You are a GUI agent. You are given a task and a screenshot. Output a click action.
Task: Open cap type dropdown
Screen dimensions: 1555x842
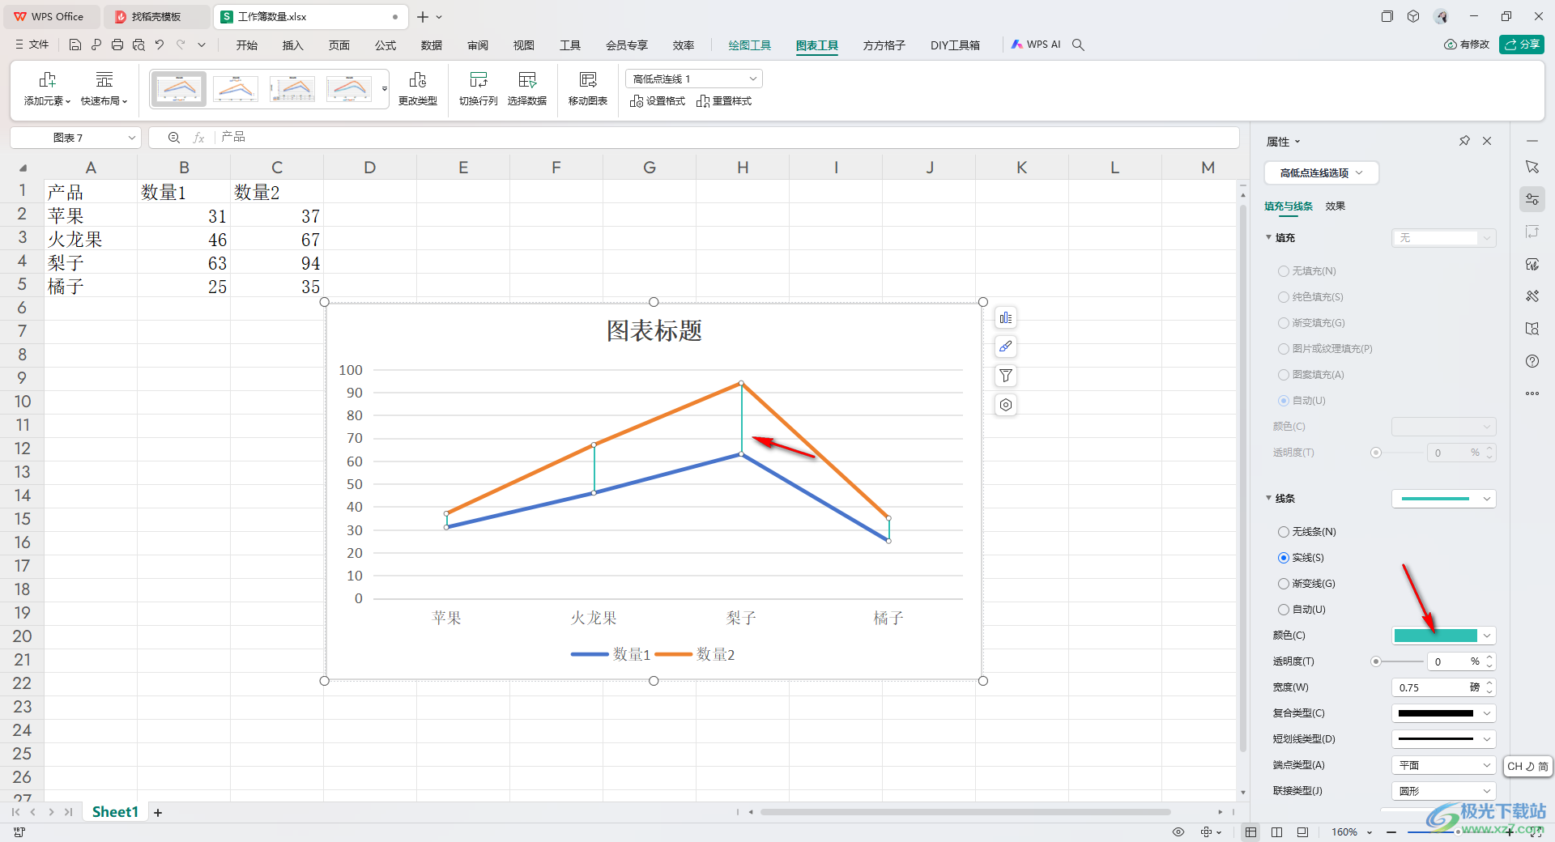(x=1443, y=765)
